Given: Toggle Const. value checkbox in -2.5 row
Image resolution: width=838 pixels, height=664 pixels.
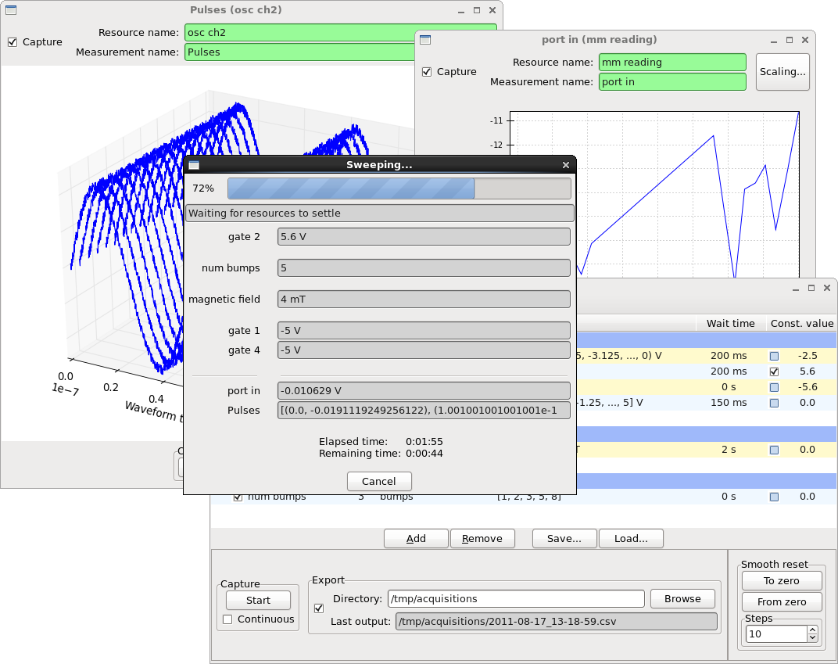Looking at the screenshot, I should 774,356.
